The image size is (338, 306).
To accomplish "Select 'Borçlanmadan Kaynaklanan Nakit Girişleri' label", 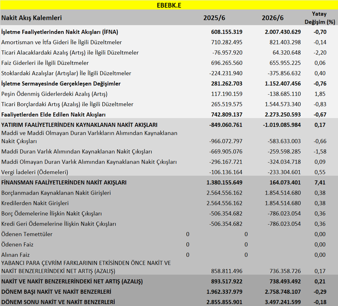I will tap(56, 193).
